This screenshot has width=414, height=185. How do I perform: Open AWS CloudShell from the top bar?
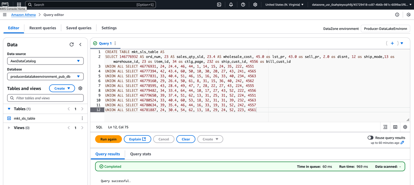click(x=219, y=4)
